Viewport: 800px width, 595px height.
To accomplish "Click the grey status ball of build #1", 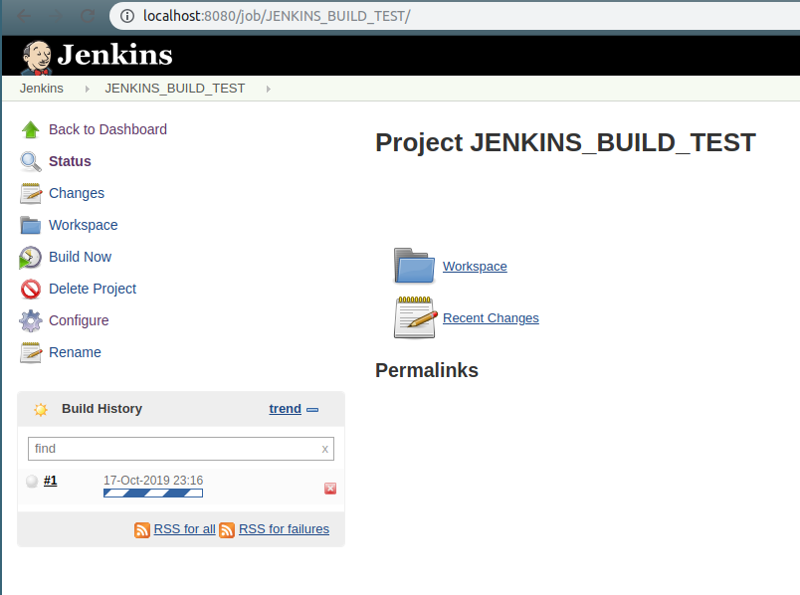I will [32, 481].
